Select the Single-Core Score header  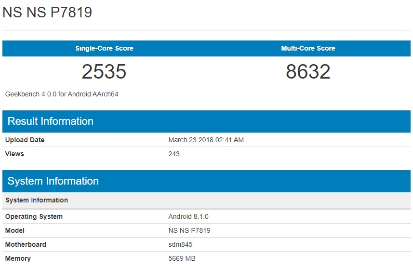click(104, 48)
